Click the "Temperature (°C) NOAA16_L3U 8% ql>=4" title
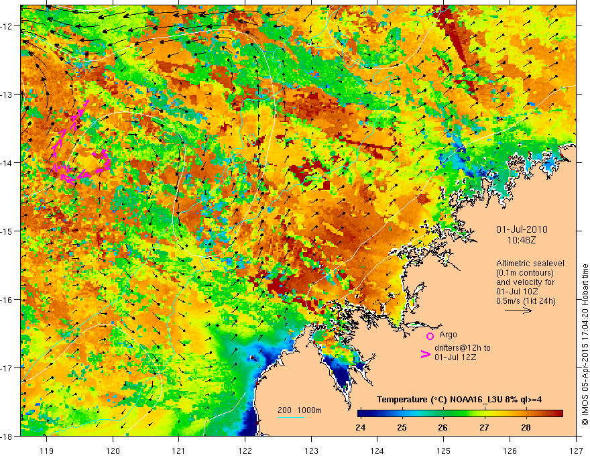This screenshot has width=590, height=456. coord(459,400)
